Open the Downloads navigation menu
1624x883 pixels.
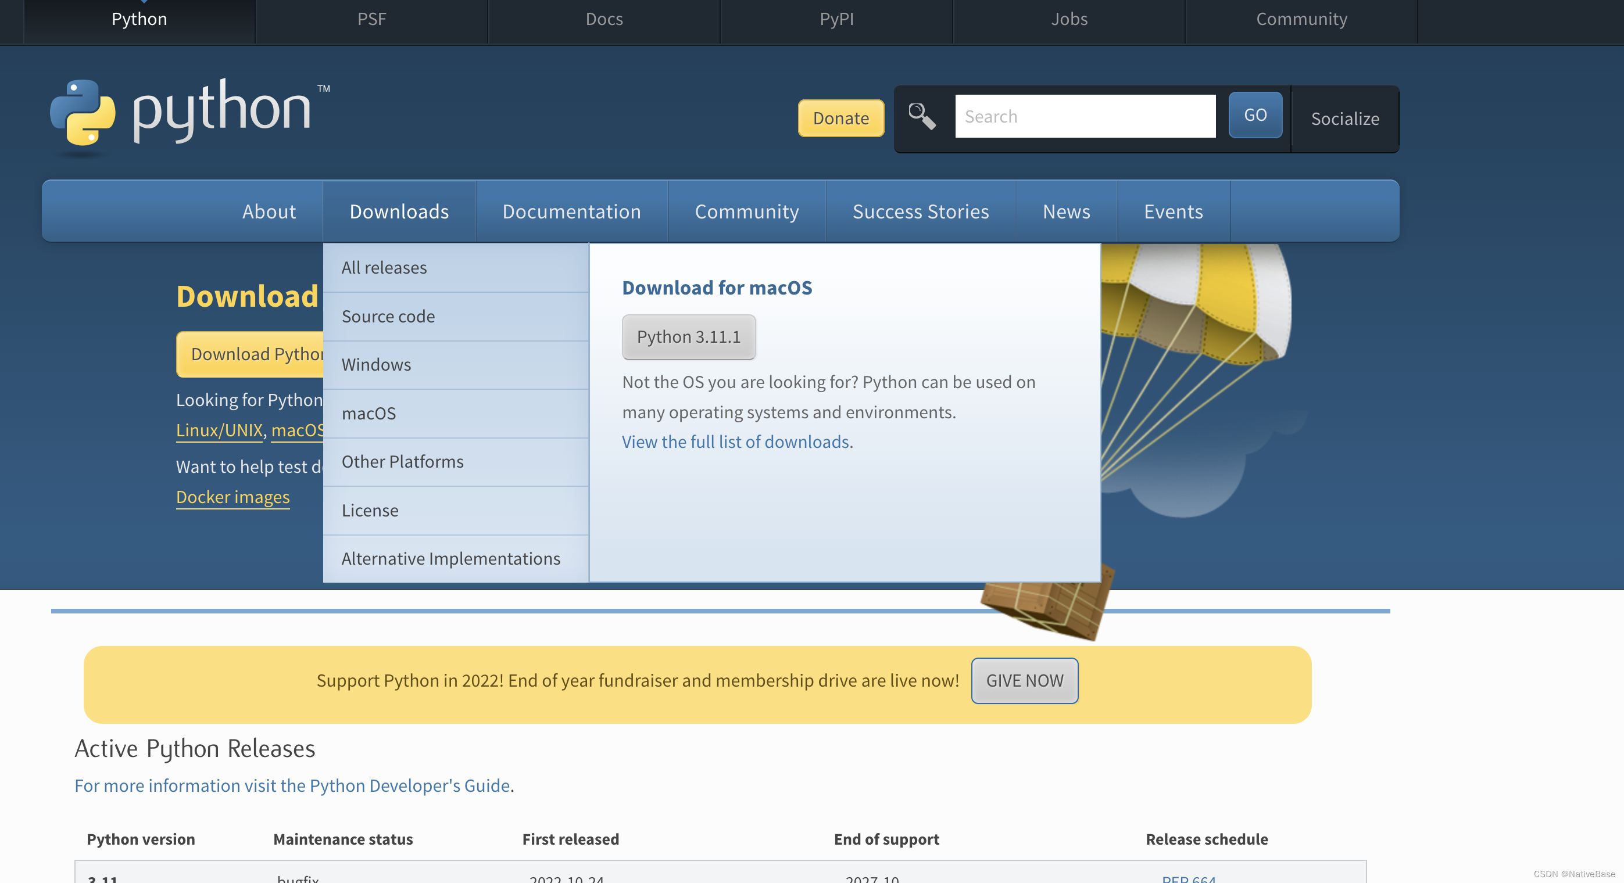pos(399,211)
